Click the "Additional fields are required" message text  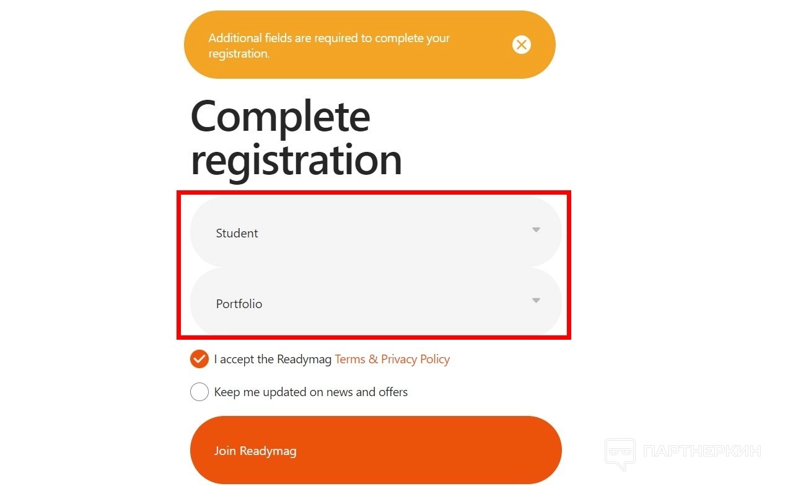[328, 45]
